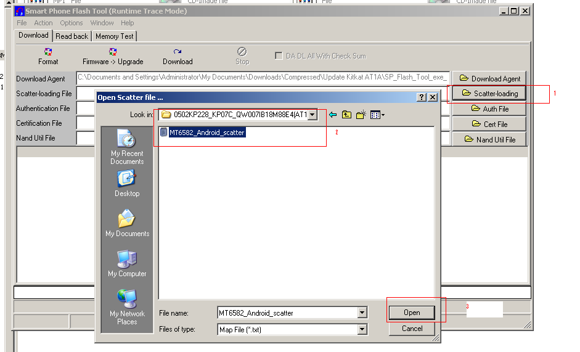Switch to the Read back tab
580x352 pixels.
click(71, 36)
